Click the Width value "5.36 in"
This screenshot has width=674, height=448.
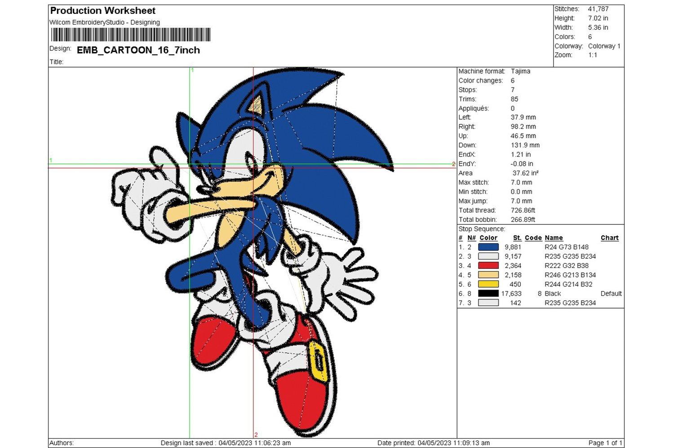coord(598,27)
